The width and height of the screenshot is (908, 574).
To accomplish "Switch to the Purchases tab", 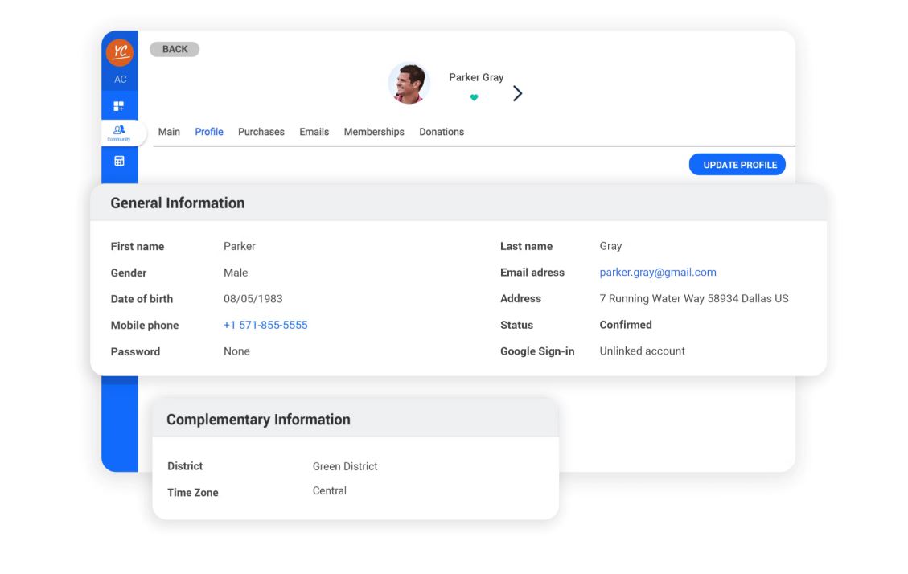I will [x=261, y=131].
